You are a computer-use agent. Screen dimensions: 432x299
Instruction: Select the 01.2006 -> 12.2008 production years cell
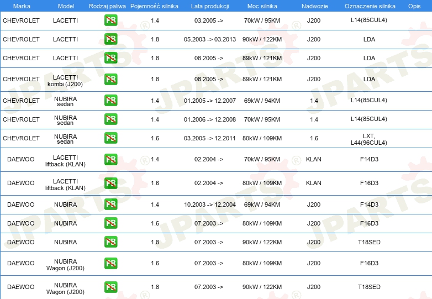210,119
